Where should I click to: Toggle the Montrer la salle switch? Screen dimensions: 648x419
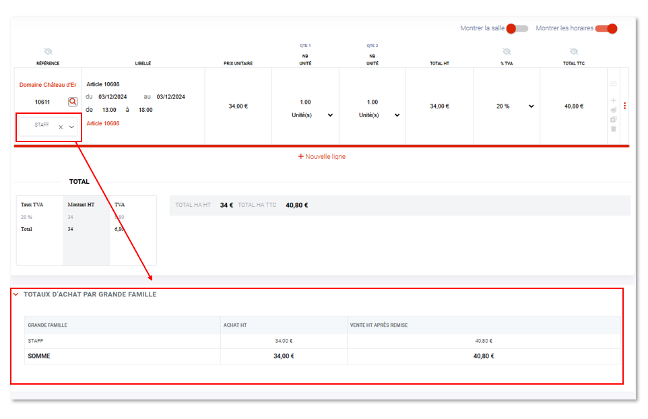[x=517, y=28]
